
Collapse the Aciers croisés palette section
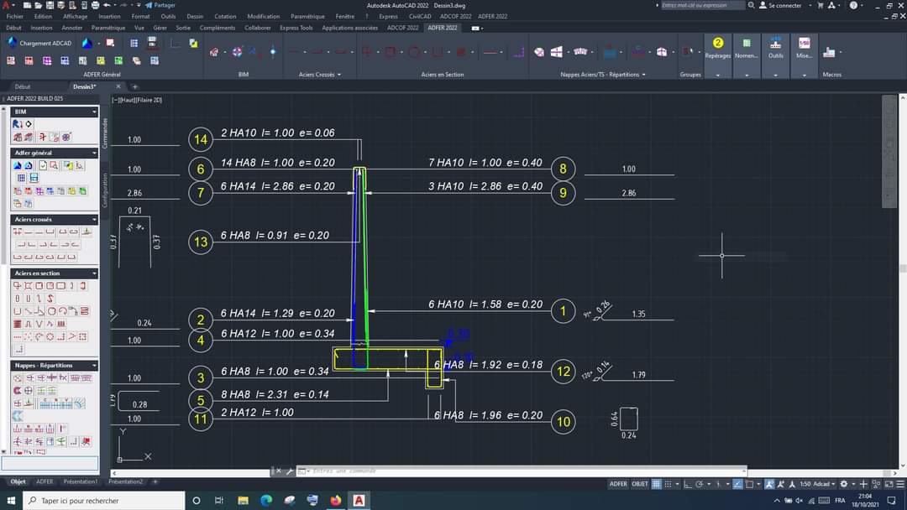[x=94, y=220]
